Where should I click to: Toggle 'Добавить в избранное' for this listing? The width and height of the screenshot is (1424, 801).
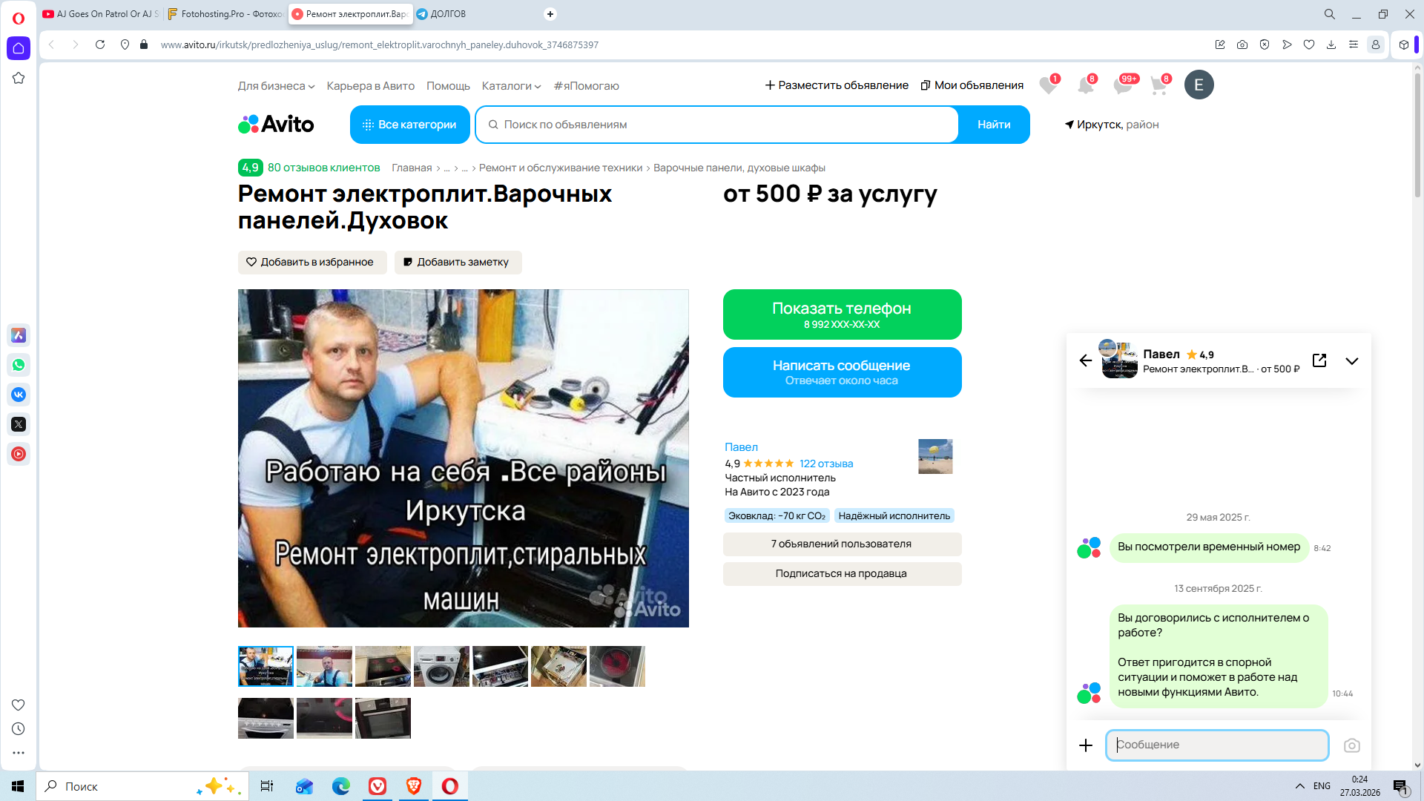tap(311, 263)
